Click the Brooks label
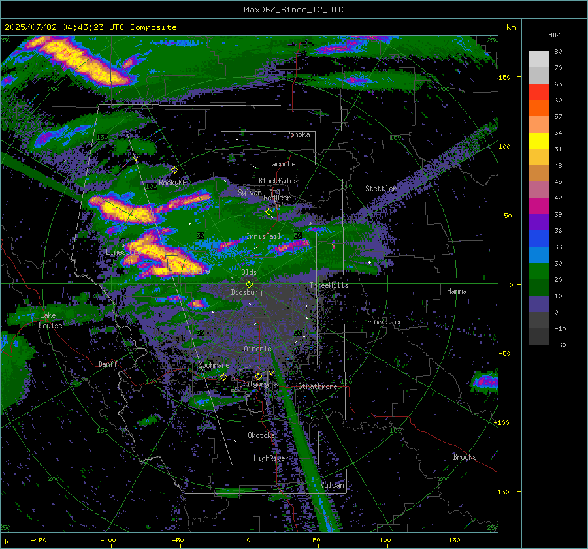 (x=465, y=457)
